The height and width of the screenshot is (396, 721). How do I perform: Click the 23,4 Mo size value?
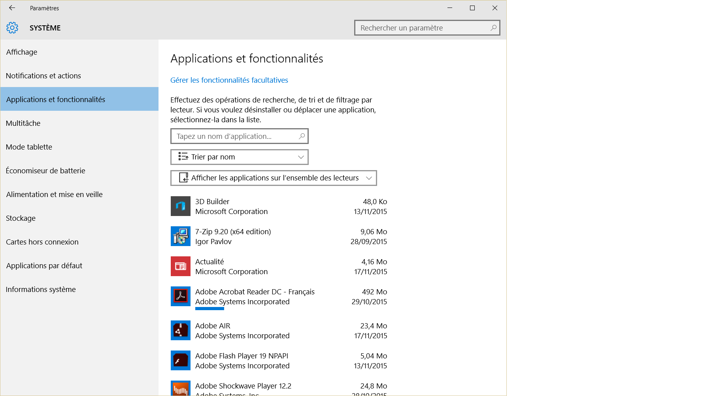coord(374,326)
